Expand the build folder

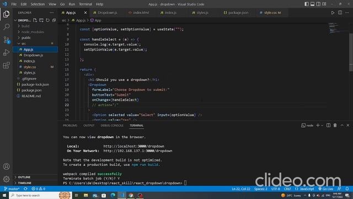click(x=25, y=26)
